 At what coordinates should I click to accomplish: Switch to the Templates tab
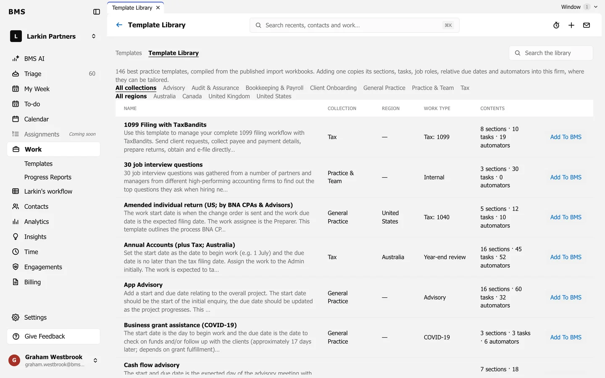click(x=129, y=53)
